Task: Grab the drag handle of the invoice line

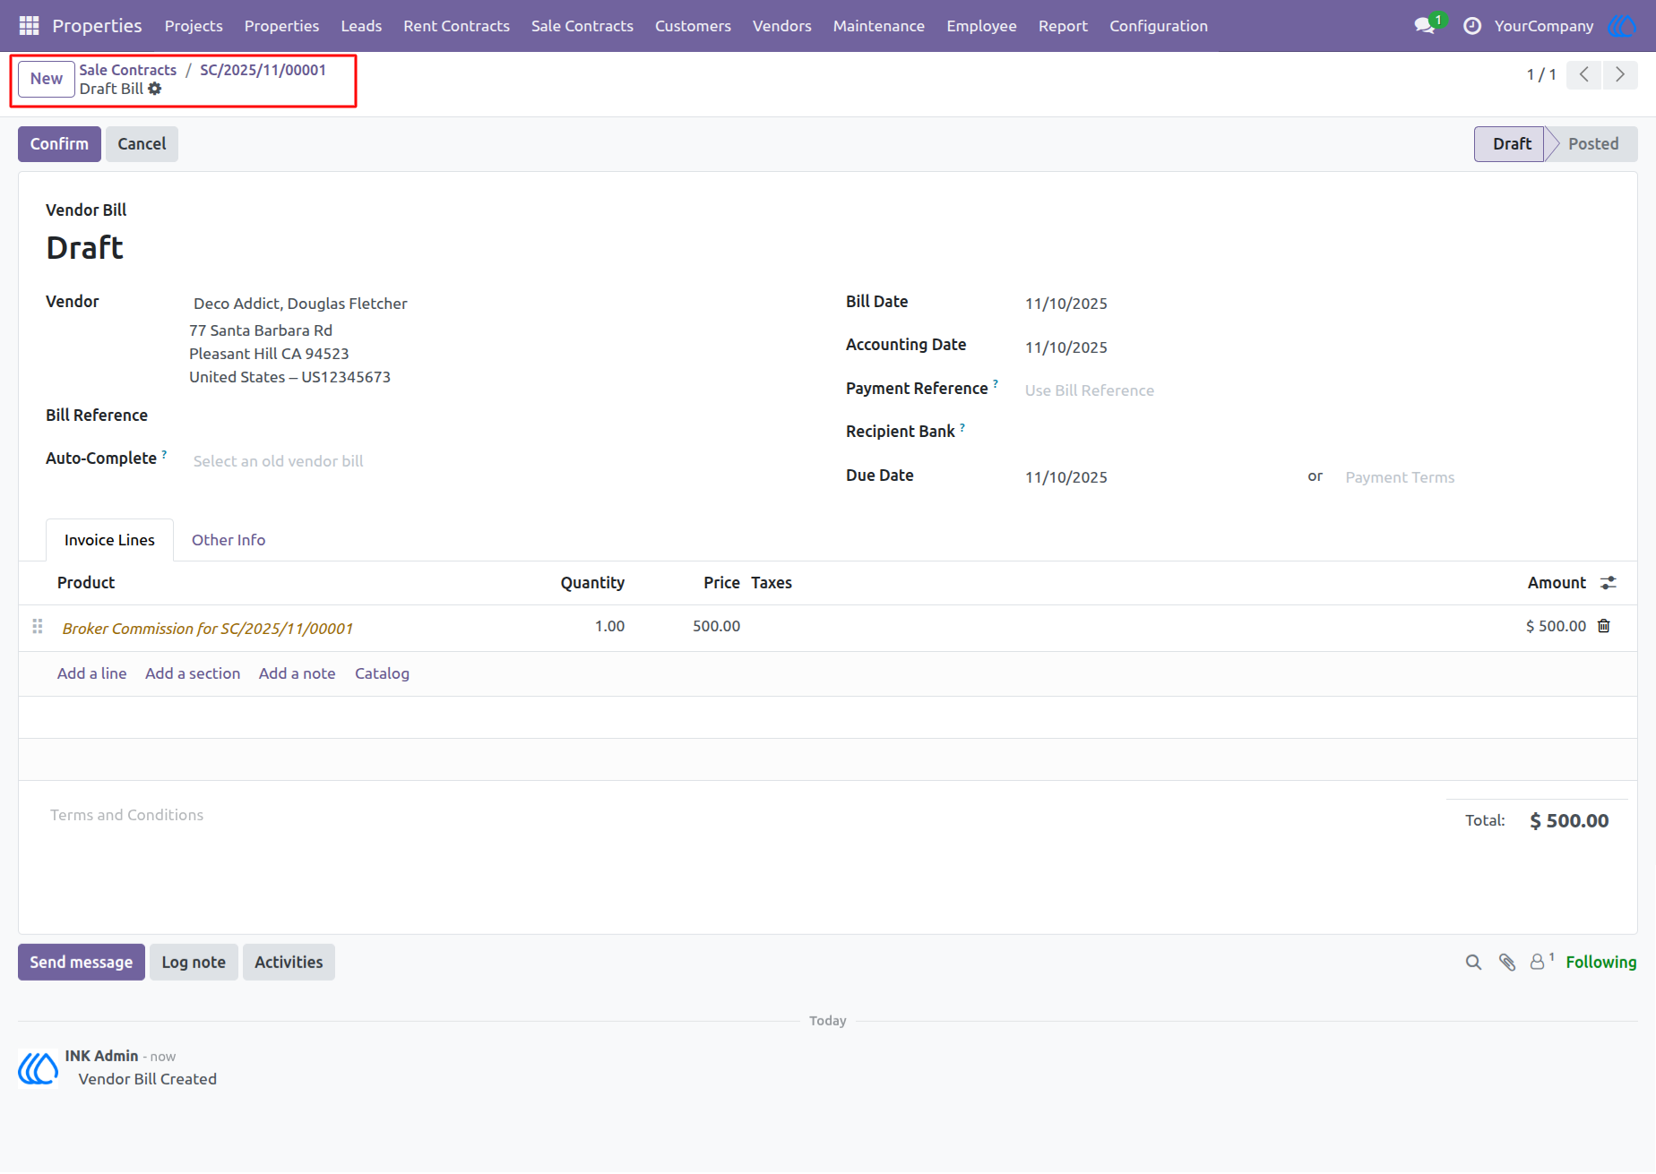Action: coord(38,626)
